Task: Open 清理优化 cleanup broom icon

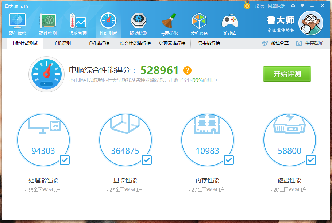Action: click(x=169, y=24)
